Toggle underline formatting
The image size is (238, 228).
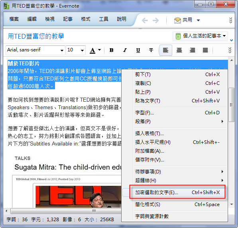[138, 50]
